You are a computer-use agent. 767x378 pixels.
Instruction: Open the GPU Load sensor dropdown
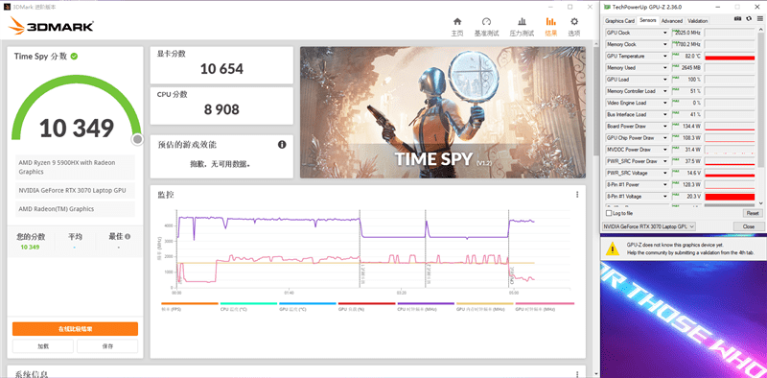pyautogui.click(x=665, y=80)
